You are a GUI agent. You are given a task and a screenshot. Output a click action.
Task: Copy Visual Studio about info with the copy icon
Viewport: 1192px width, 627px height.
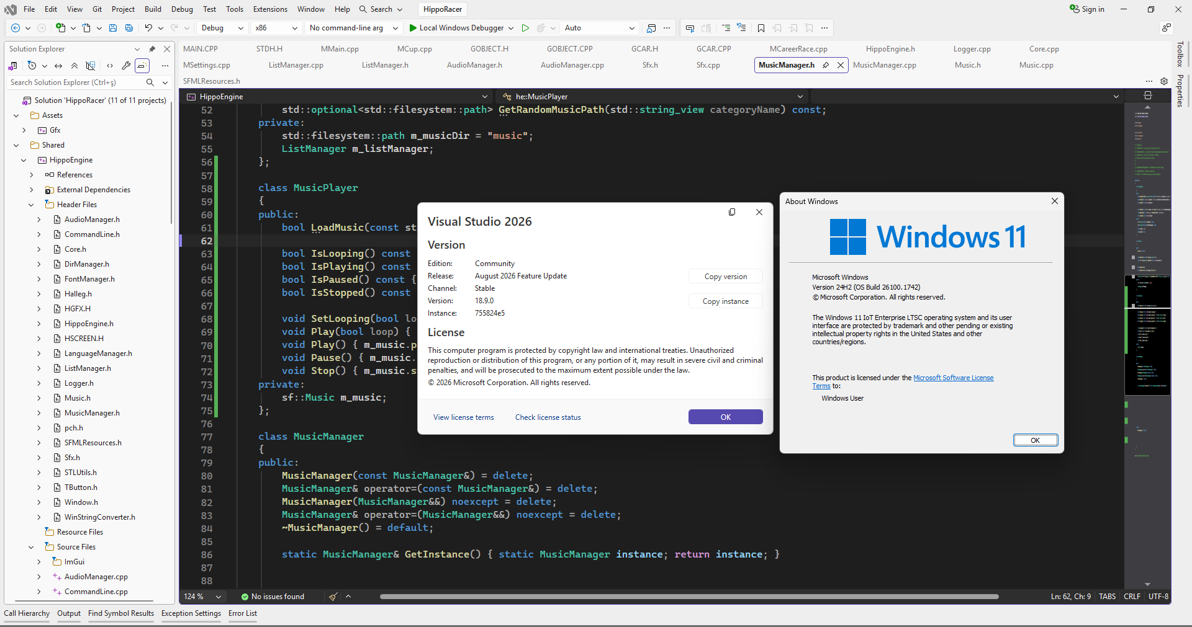732,212
